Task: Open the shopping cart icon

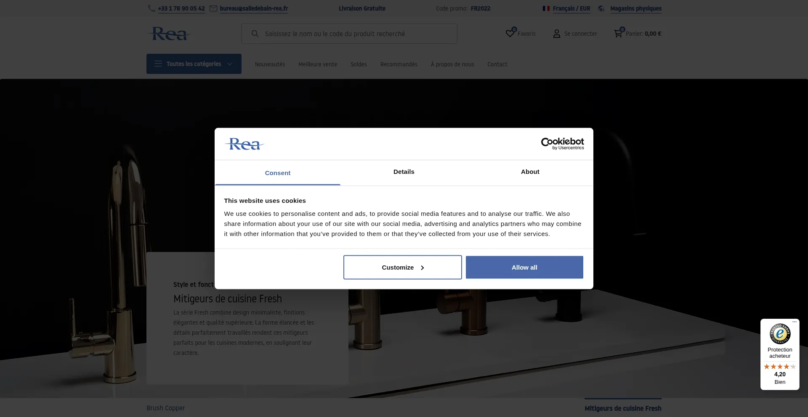Action: (x=618, y=33)
